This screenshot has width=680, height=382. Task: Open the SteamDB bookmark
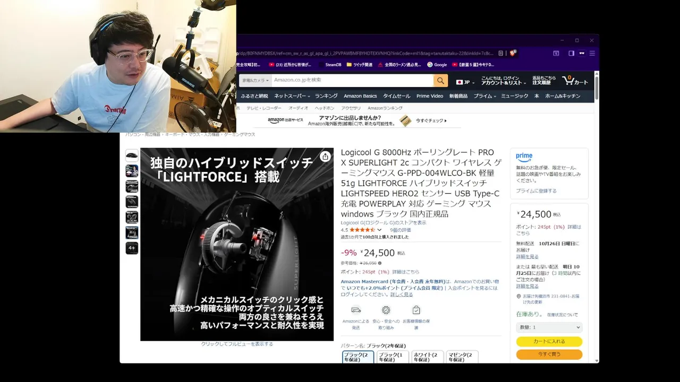[x=330, y=65]
